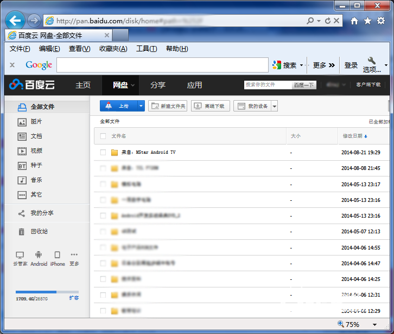Click the 扩容 expand storage link

coord(74,298)
